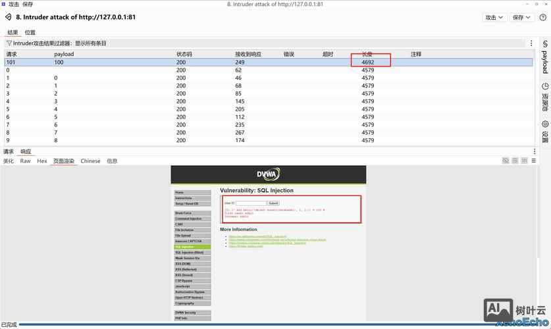Click Command Injection in DVWA sidebar
Screen dimensions: 551x329
click(x=193, y=218)
